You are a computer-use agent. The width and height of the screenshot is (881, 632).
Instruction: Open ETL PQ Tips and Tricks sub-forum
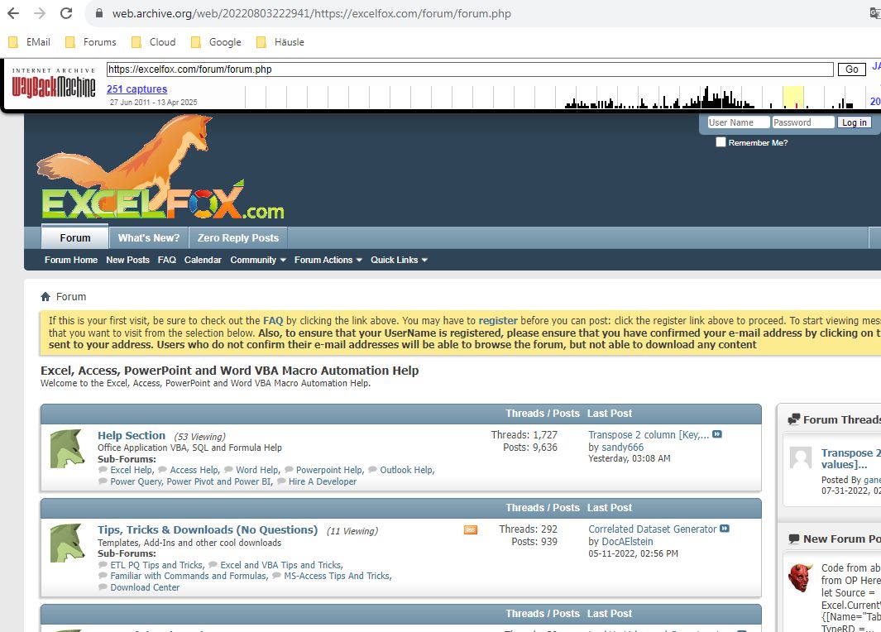pos(156,565)
